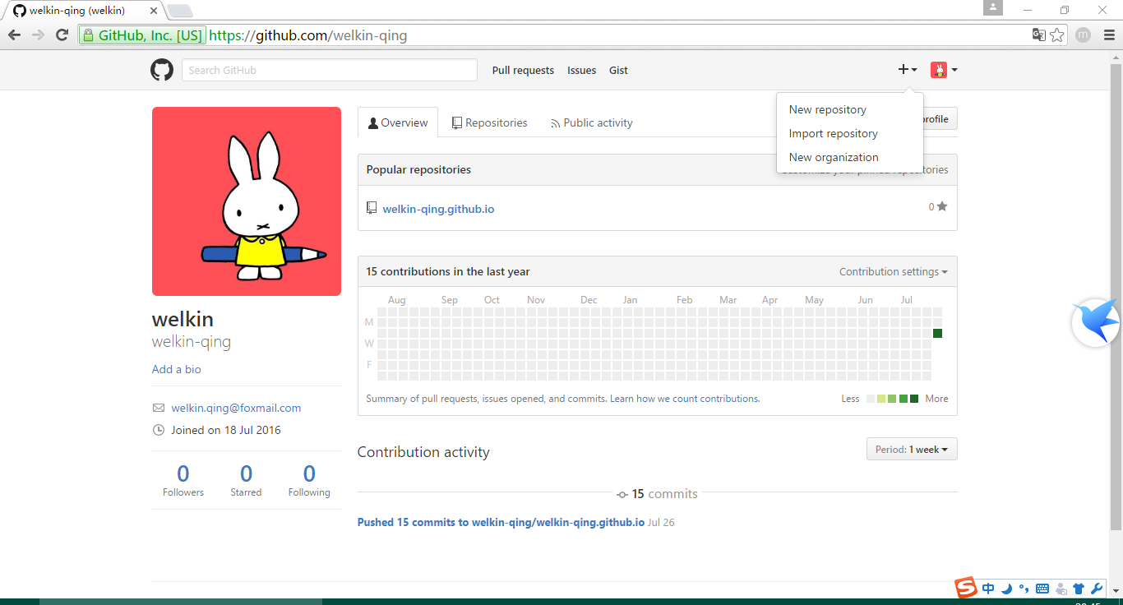This screenshot has height=605, width=1123.
Task: Click the darkest green swatch in the contribution legend
Action: click(x=914, y=398)
